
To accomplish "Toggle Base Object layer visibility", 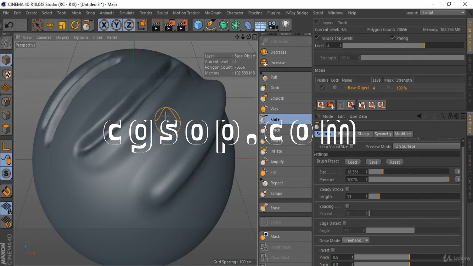I will tap(322, 88).
